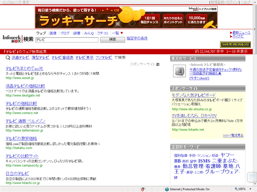Click the ログイン link at top
The width and height of the screenshot is (257, 192).
(232, 2)
